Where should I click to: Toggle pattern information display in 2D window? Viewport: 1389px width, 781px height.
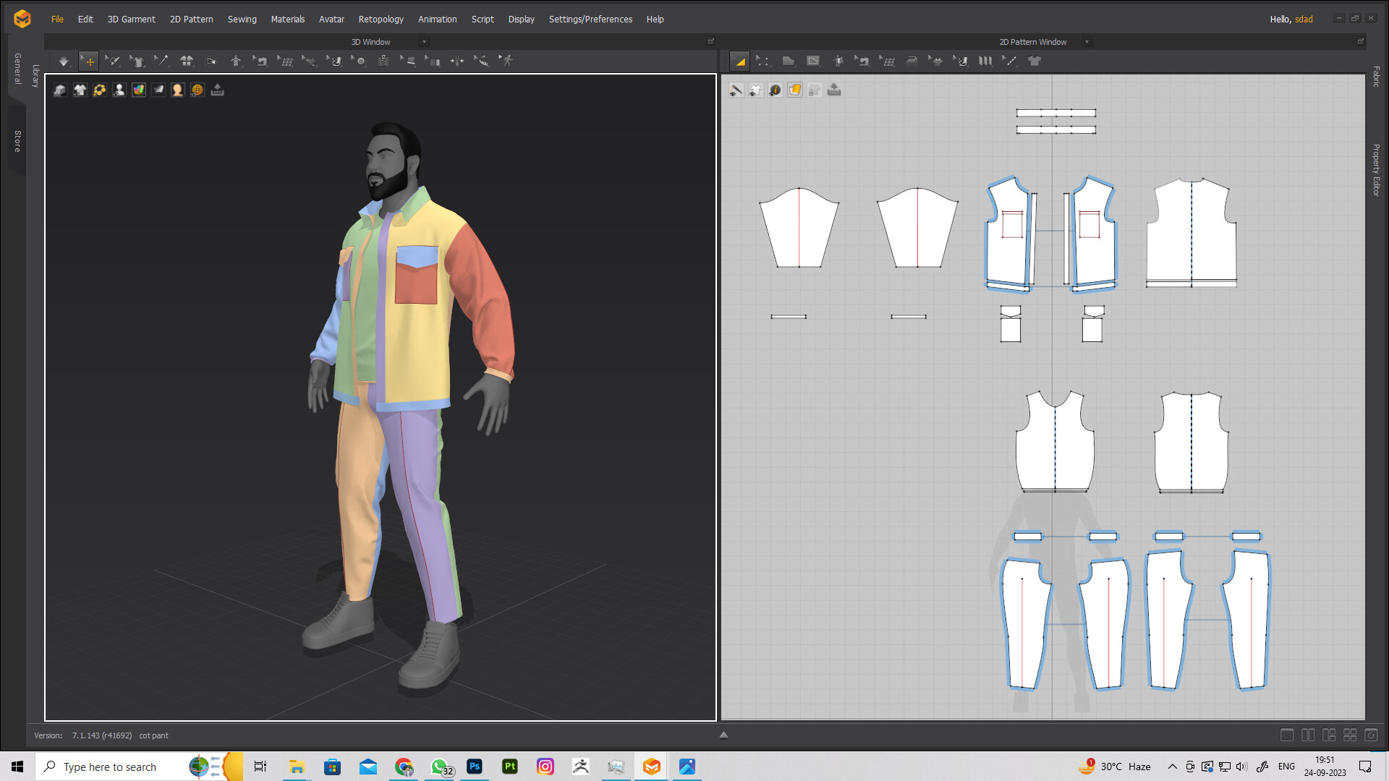775,90
